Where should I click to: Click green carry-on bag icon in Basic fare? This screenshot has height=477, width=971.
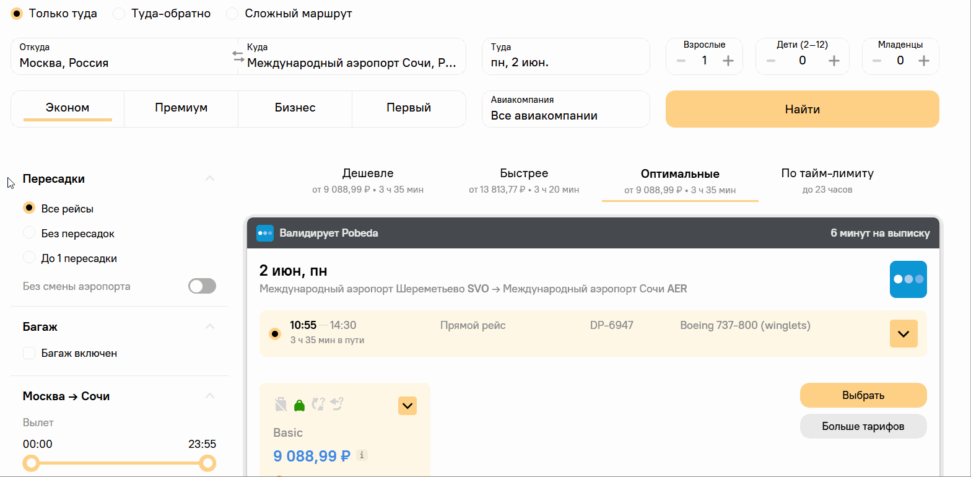click(x=299, y=405)
